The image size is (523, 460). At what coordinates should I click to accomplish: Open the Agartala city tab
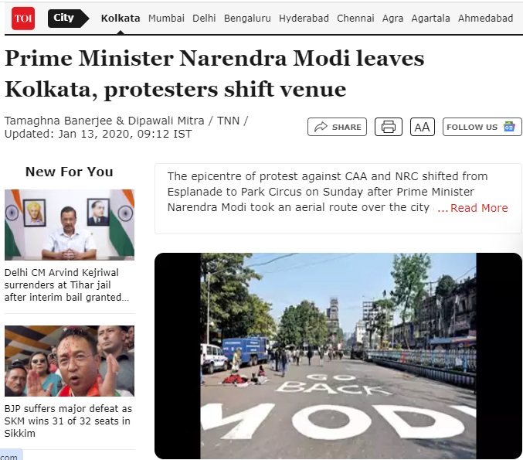pos(430,18)
